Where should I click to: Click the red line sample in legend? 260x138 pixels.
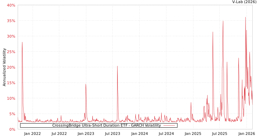(x=169, y=126)
